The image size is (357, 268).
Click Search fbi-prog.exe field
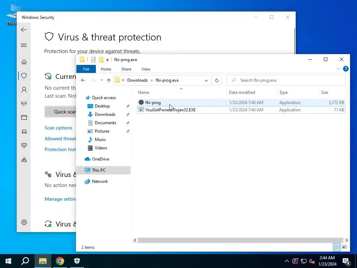point(286,80)
